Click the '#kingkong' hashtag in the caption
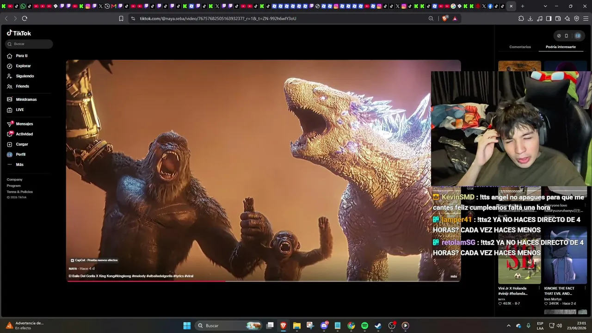This screenshot has width=592, height=333. (x=122, y=276)
